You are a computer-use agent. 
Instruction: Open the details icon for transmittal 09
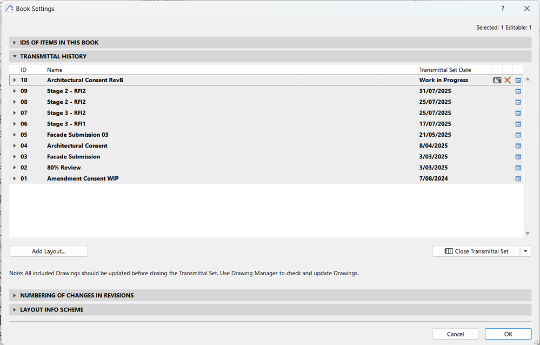click(x=518, y=91)
